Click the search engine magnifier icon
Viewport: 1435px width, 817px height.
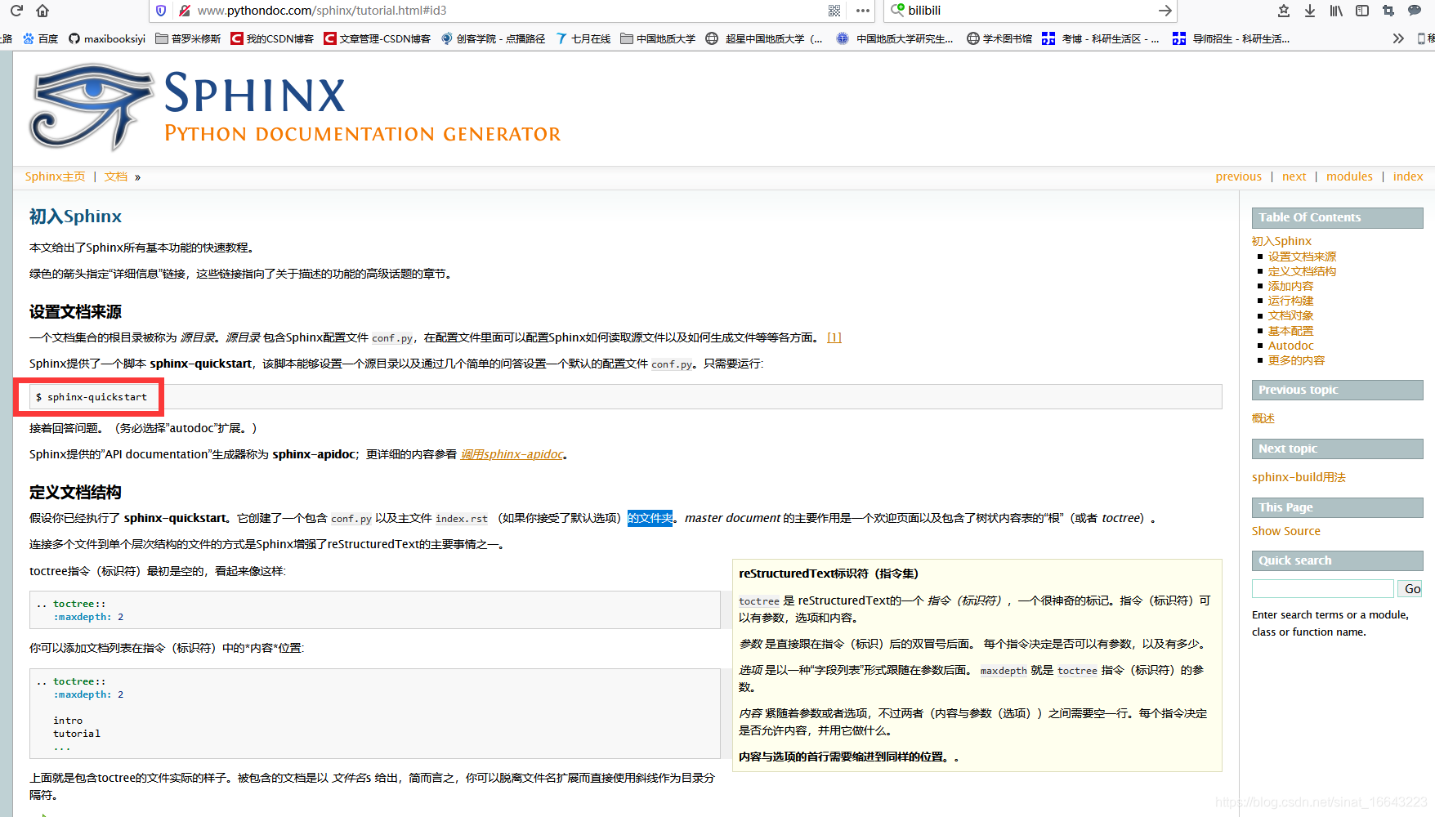(897, 10)
